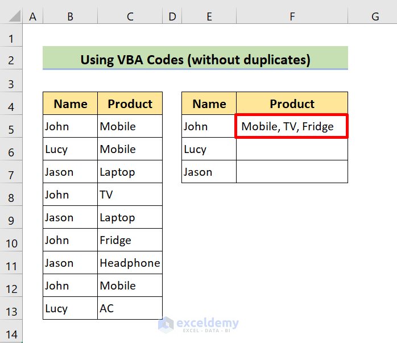Viewport: 397px width, 343px height.
Task: Select row 4 header
Action: (x=11, y=104)
